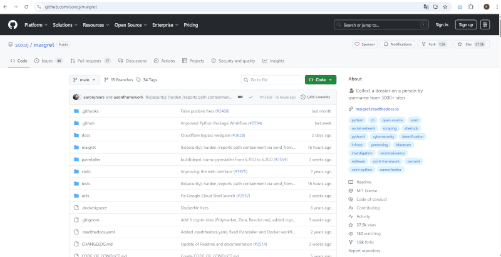Open commit details ellipsis button
Image resolution: width=501 pixels, height=257 pixels.
click(240, 97)
